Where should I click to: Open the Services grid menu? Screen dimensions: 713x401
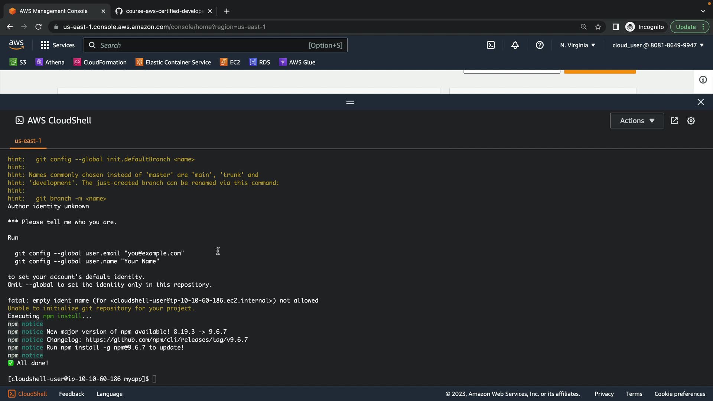[x=58, y=45]
